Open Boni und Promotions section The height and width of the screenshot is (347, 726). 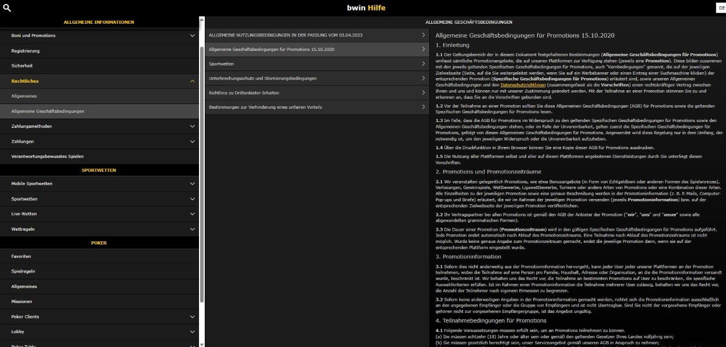click(34, 36)
